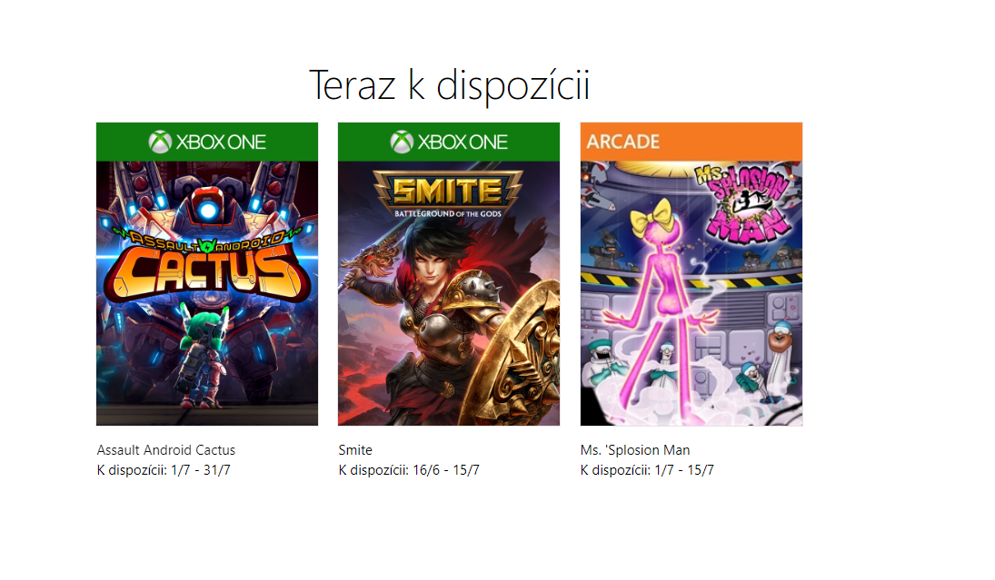Image resolution: width=995 pixels, height=580 pixels.
Task: Click the availability dates 16/6 - 15/7
Action: tap(446, 470)
